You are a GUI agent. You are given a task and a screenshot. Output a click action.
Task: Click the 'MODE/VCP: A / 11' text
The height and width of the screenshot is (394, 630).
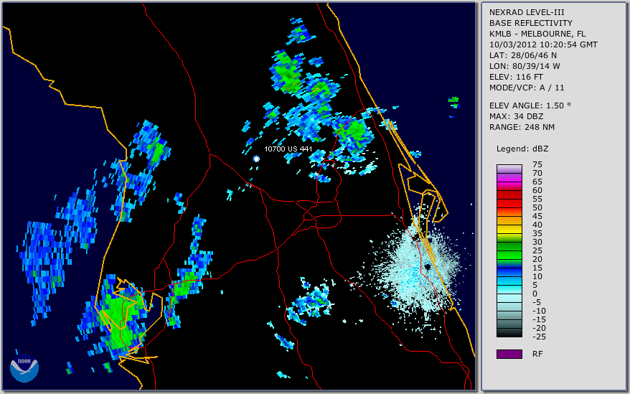point(527,88)
